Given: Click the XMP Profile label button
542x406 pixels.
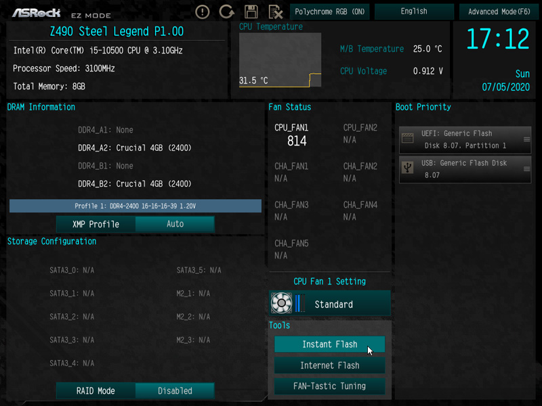Looking at the screenshot, I should coord(96,224).
